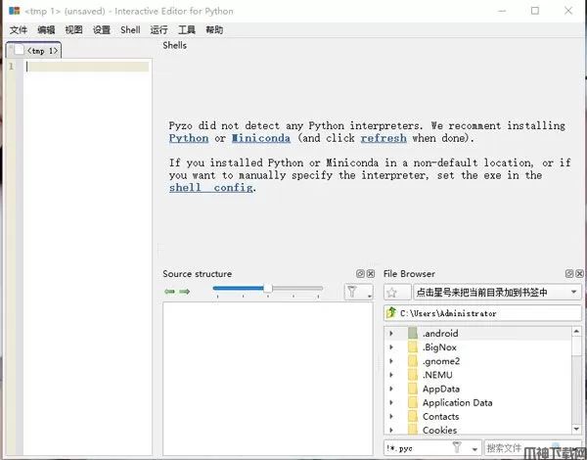Click the Source structure level slider handle

click(267, 288)
